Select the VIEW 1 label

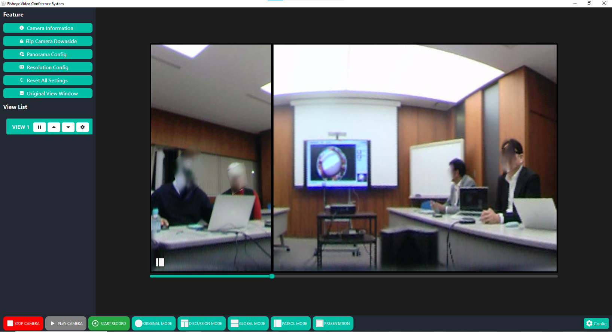coord(21,127)
